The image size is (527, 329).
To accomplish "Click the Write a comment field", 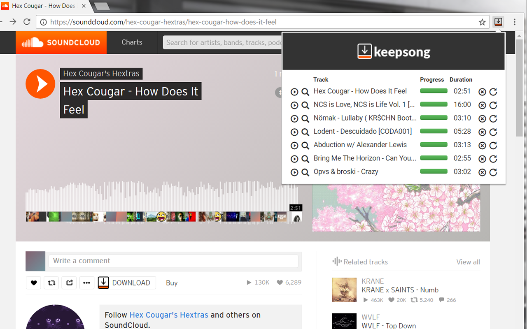I will point(173,261).
